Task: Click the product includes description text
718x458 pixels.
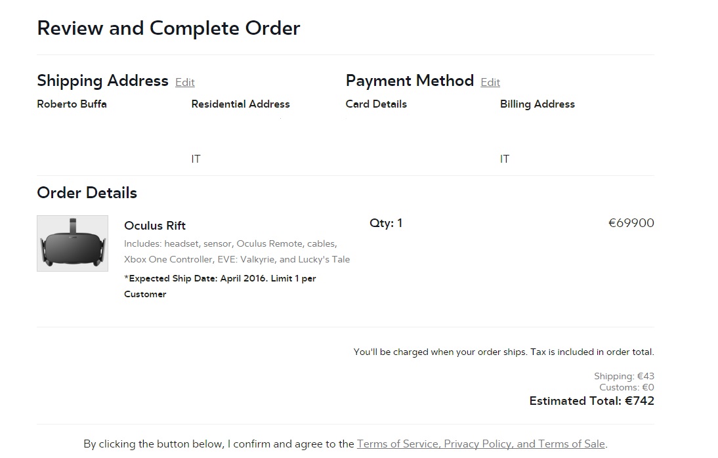Action: [x=236, y=251]
